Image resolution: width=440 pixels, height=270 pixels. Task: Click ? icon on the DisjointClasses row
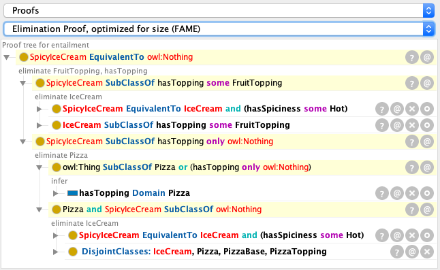(x=397, y=252)
